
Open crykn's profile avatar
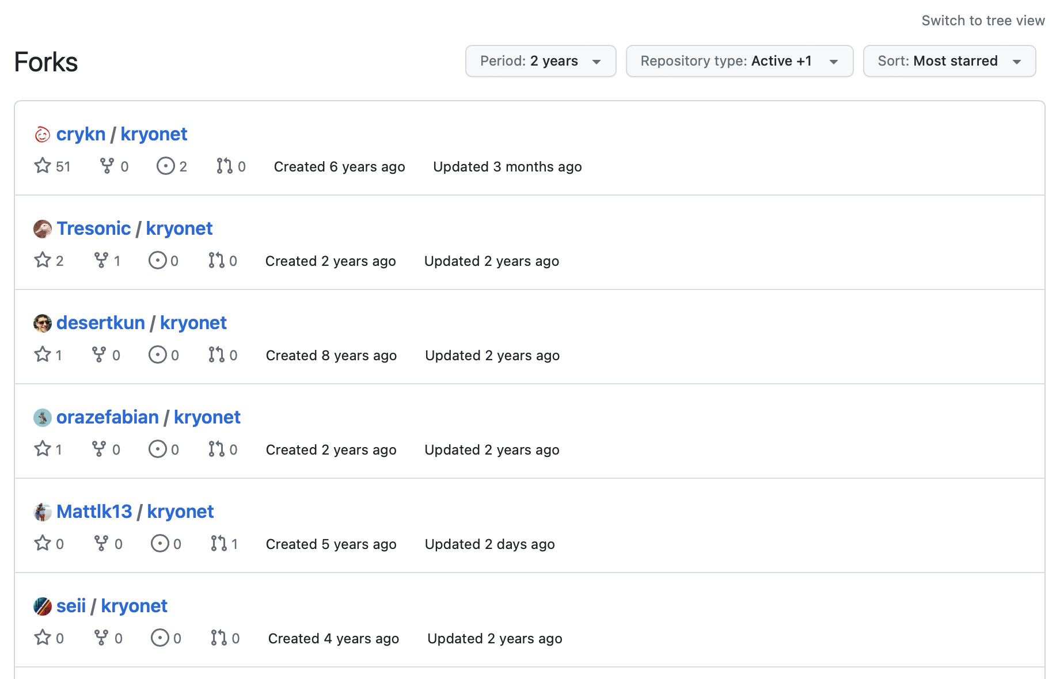tap(41, 133)
